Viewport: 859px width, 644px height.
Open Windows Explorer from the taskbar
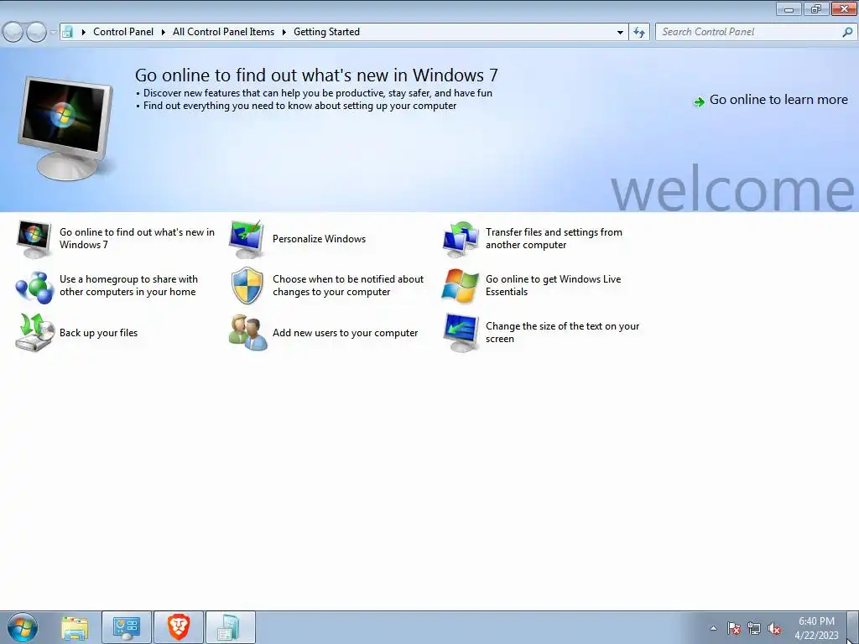pyautogui.click(x=75, y=627)
